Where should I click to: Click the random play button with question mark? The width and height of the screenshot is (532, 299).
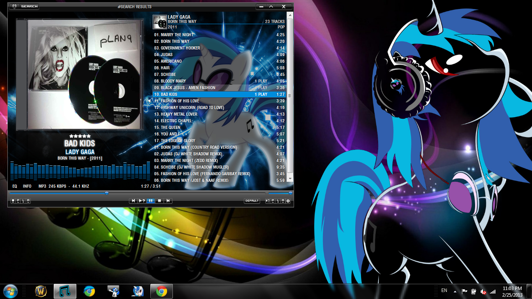point(142,201)
